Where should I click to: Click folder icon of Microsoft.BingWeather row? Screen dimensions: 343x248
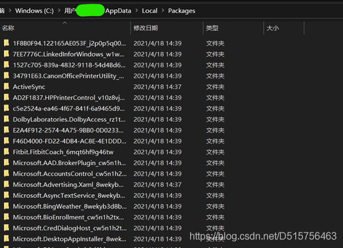tap(6, 206)
